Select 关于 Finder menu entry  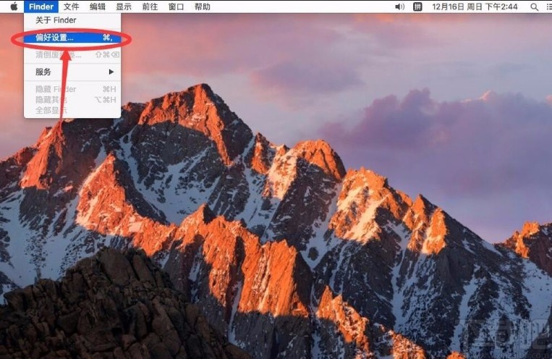coord(72,20)
